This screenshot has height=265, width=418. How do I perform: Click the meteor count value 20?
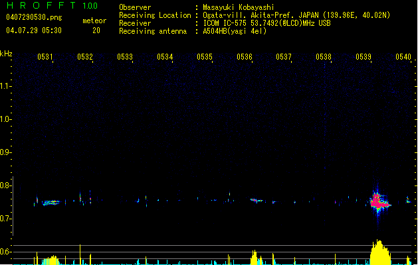pos(96,30)
